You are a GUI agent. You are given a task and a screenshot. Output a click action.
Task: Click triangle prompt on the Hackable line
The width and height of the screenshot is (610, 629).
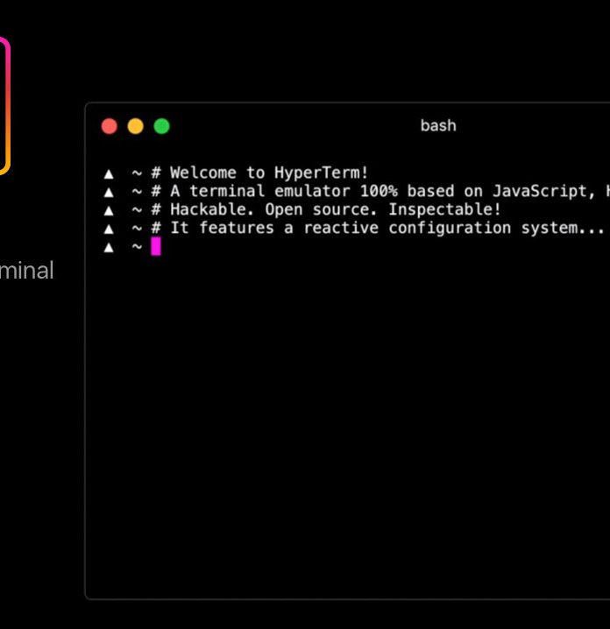[x=109, y=210]
